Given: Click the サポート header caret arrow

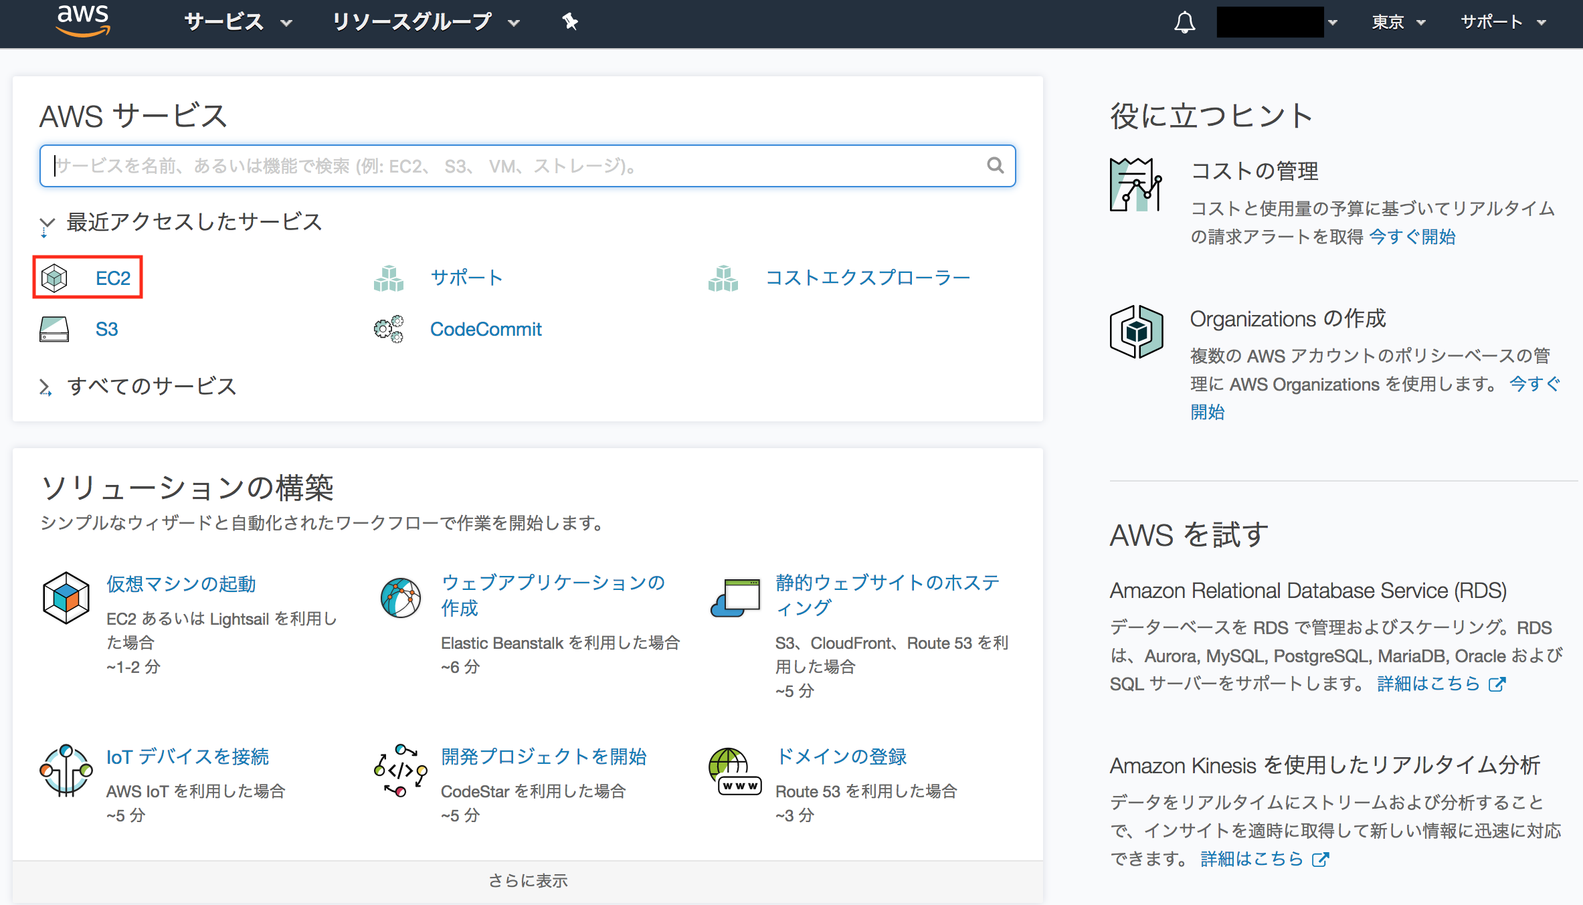Looking at the screenshot, I should click(1542, 23).
